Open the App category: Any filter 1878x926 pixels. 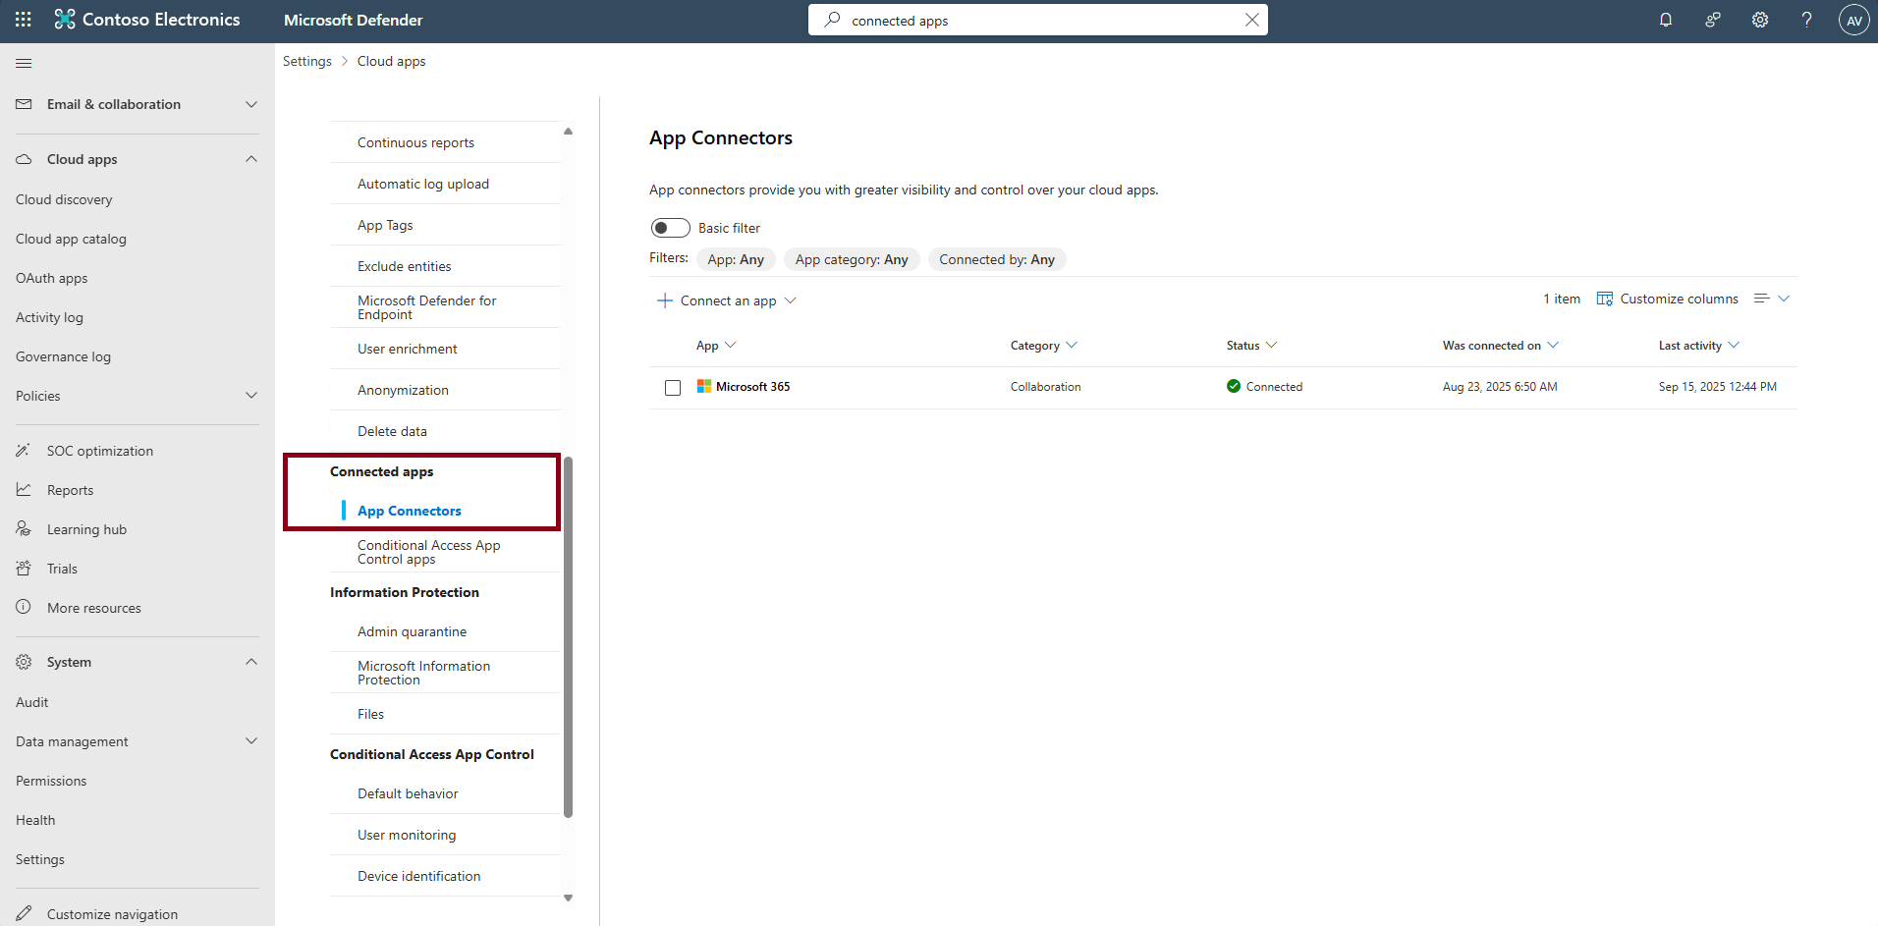pos(852,259)
